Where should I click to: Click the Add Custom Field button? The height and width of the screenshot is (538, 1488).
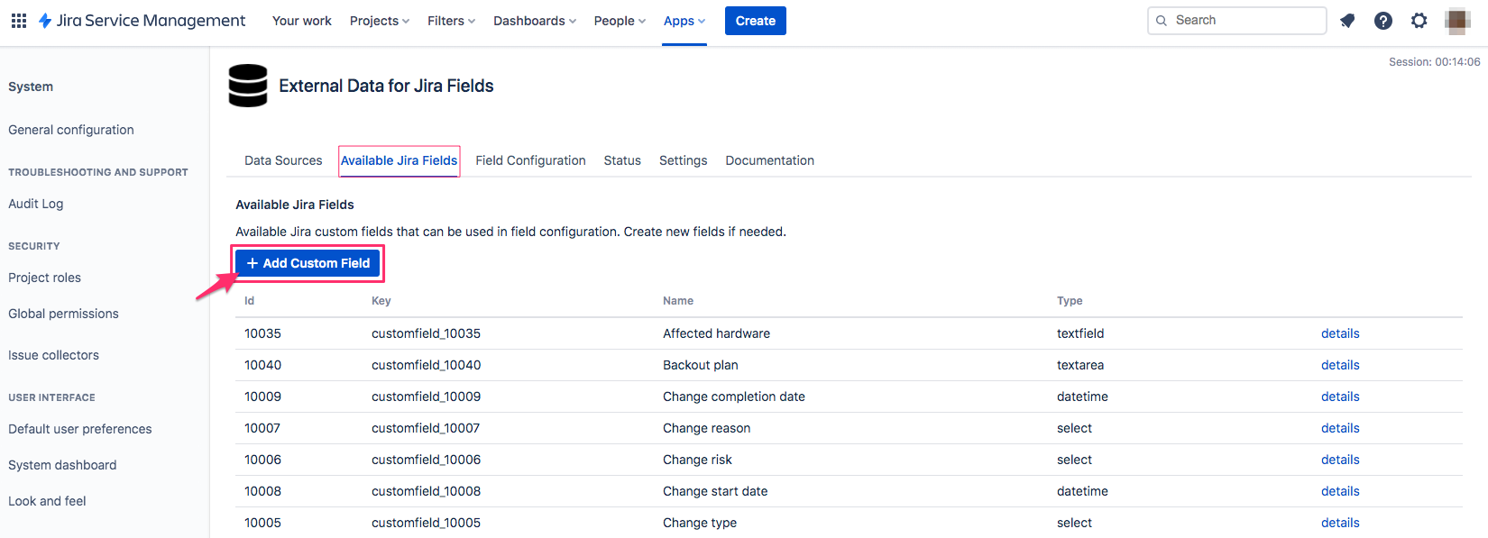(308, 263)
